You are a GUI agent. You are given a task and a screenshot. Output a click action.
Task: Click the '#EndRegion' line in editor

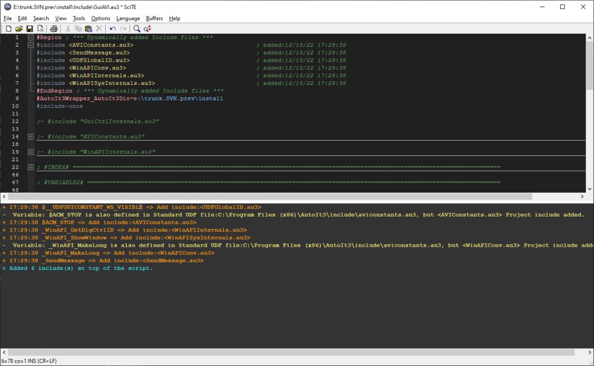(x=130, y=91)
